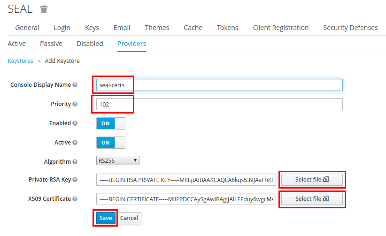Image resolution: width=386 pixels, height=236 pixels.
Task: Open the Themes tab
Action: coord(157,28)
